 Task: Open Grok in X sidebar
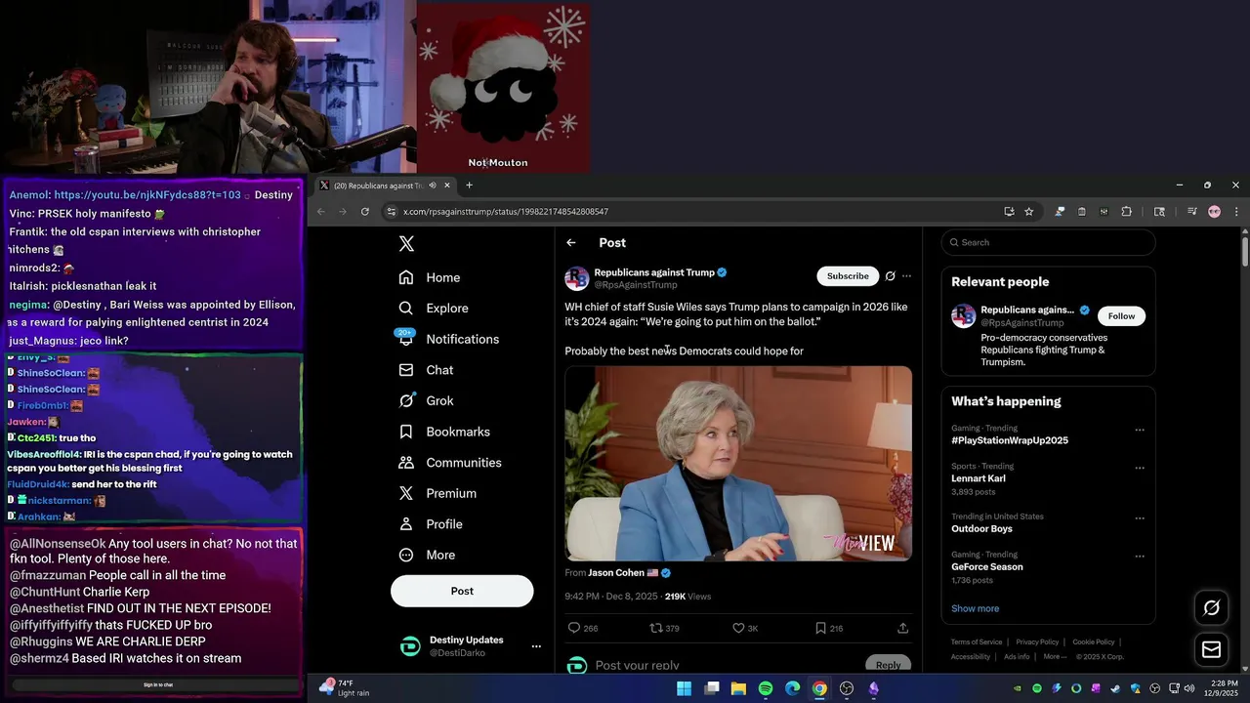[426, 400]
